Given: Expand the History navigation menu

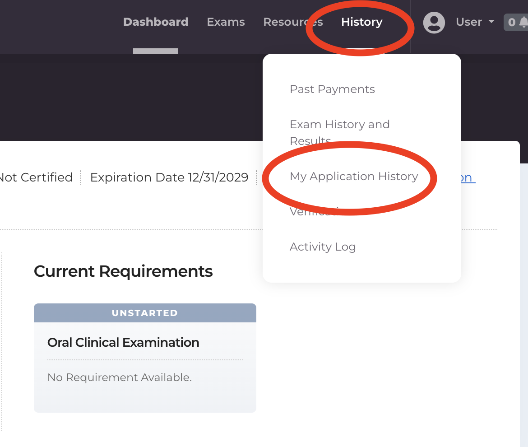Looking at the screenshot, I should [x=361, y=21].
